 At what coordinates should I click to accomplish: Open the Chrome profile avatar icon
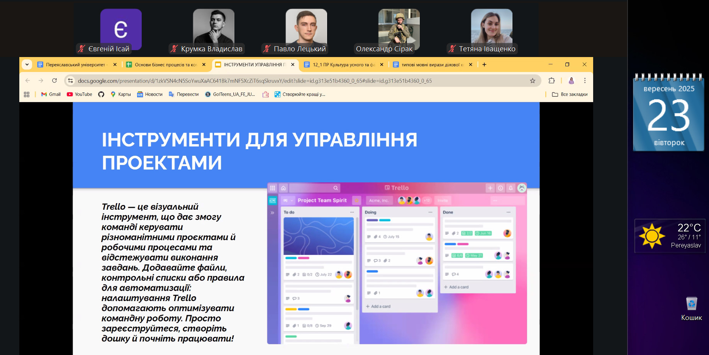click(x=571, y=81)
